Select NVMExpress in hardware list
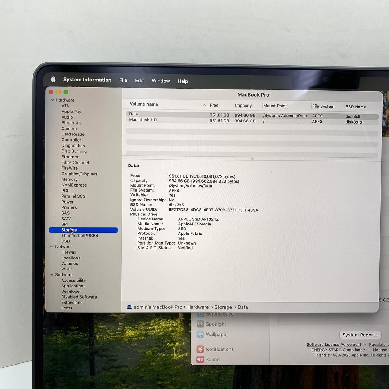The width and height of the screenshot is (389, 389). pyautogui.click(x=74, y=185)
